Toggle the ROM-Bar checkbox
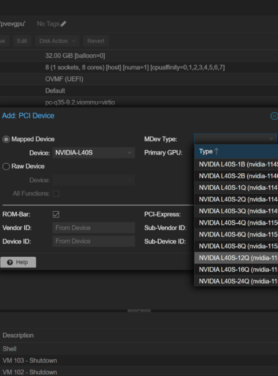This screenshot has width=278, height=376. pyautogui.click(x=56, y=215)
